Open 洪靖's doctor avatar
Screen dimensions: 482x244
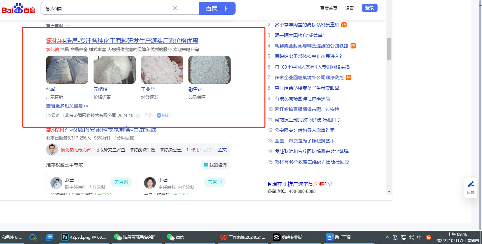[x=150, y=183]
